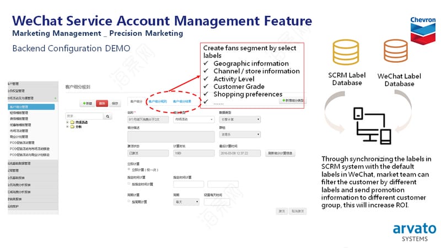Expand the 市场活动 tree folder
Viewport: 441px width, 248px height.
pos(67,122)
